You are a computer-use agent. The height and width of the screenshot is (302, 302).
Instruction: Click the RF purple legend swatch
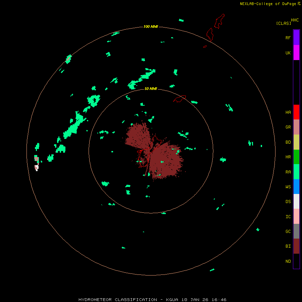[x=296, y=38]
